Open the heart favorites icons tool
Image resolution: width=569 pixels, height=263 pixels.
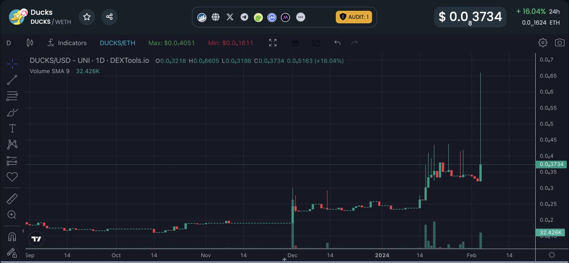[x=12, y=177]
